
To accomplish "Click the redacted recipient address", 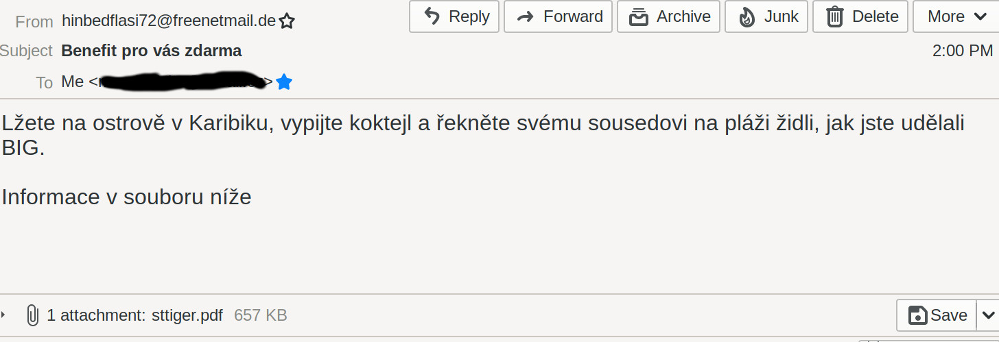I will point(181,82).
